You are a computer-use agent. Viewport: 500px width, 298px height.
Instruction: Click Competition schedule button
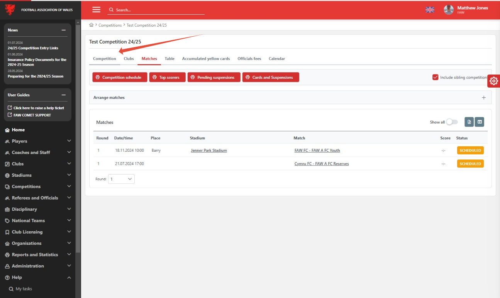click(120, 77)
